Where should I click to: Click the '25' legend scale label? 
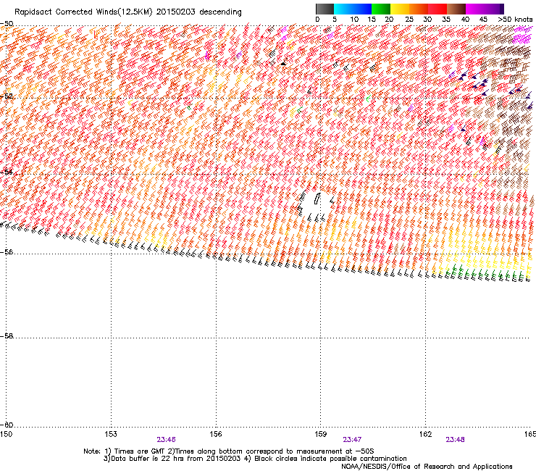click(409, 19)
